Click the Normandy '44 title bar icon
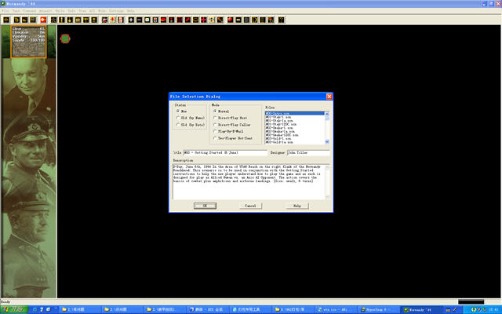Image resolution: width=502 pixels, height=314 pixels. pyautogui.click(x=4, y=3)
